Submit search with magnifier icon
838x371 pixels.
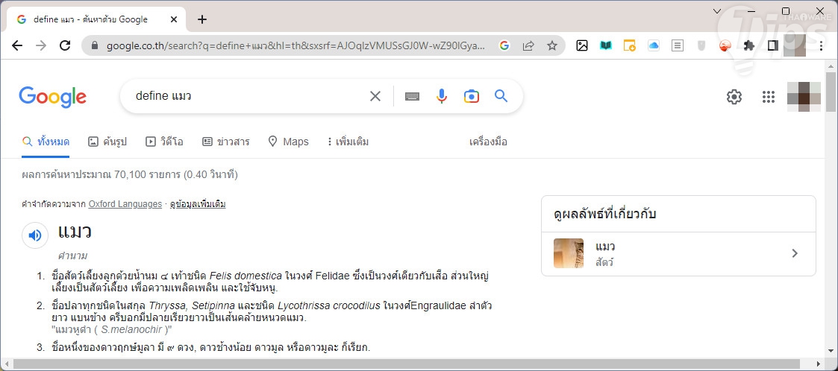coord(501,96)
